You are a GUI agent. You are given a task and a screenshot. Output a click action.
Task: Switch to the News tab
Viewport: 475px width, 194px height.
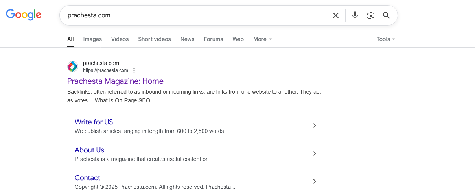click(x=188, y=39)
